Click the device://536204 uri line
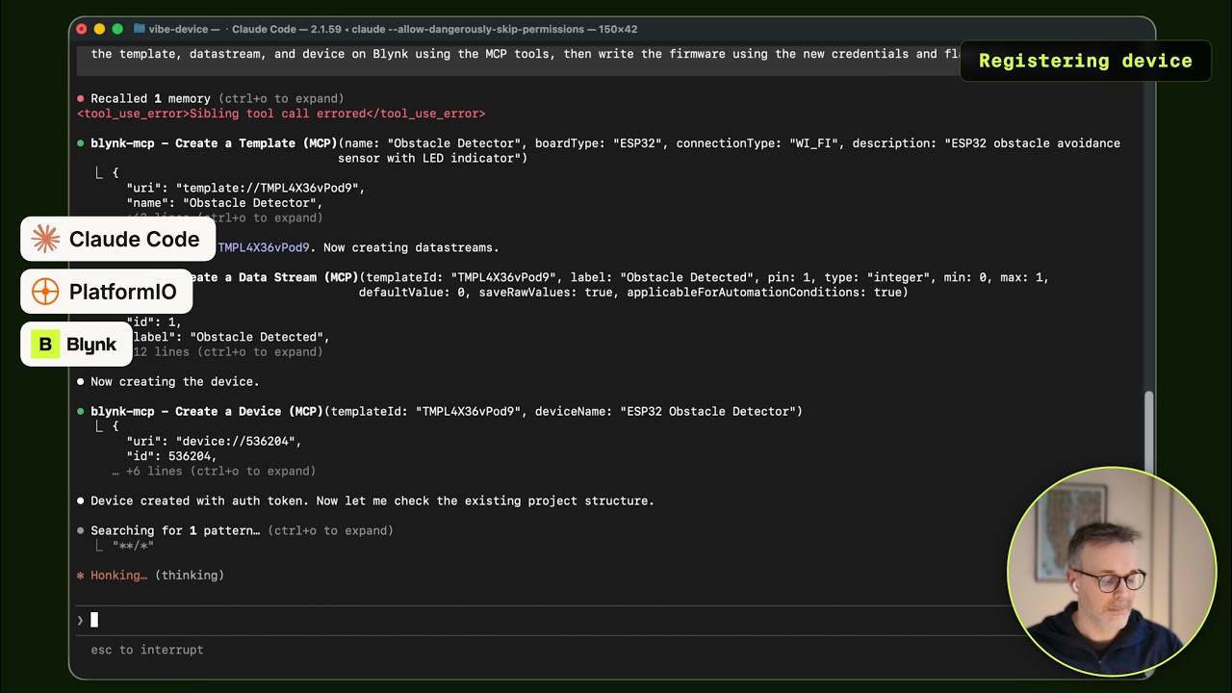Image resolution: width=1232 pixels, height=693 pixels. point(214,442)
